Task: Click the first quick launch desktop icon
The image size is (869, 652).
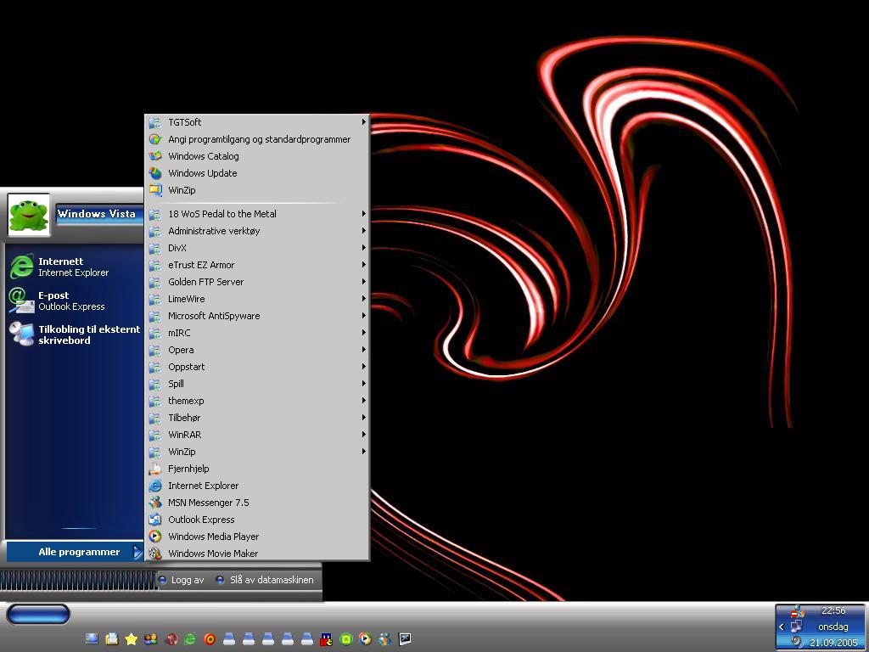Action: click(x=92, y=638)
